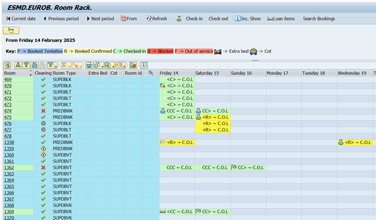Viewport: 376px width, 220px height.
Task: Click the yellow button above the From date
Action: [x=11, y=31]
